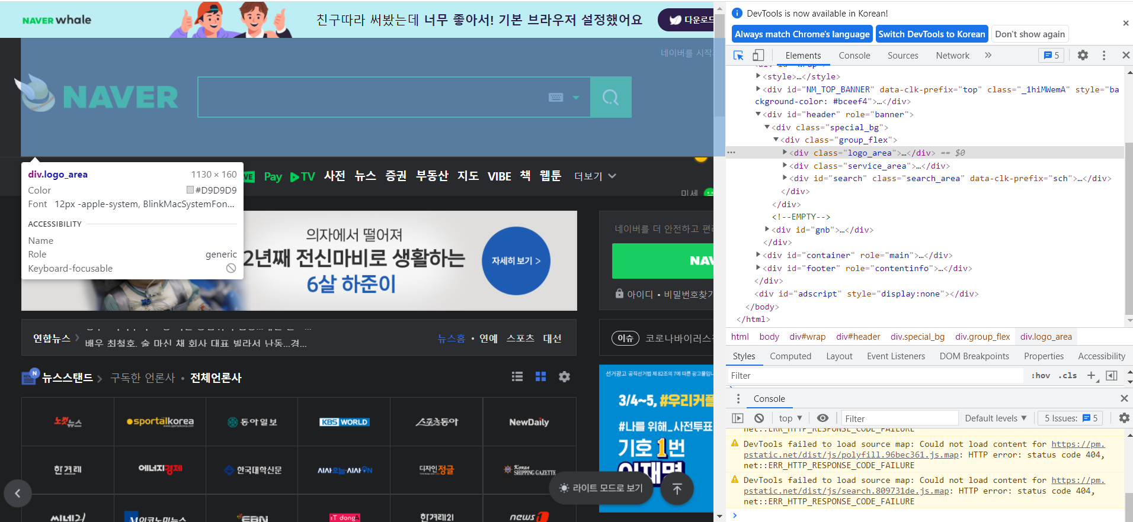Switch newsstand to grid view icon
This screenshot has height=522, width=1133.
[540, 376]
